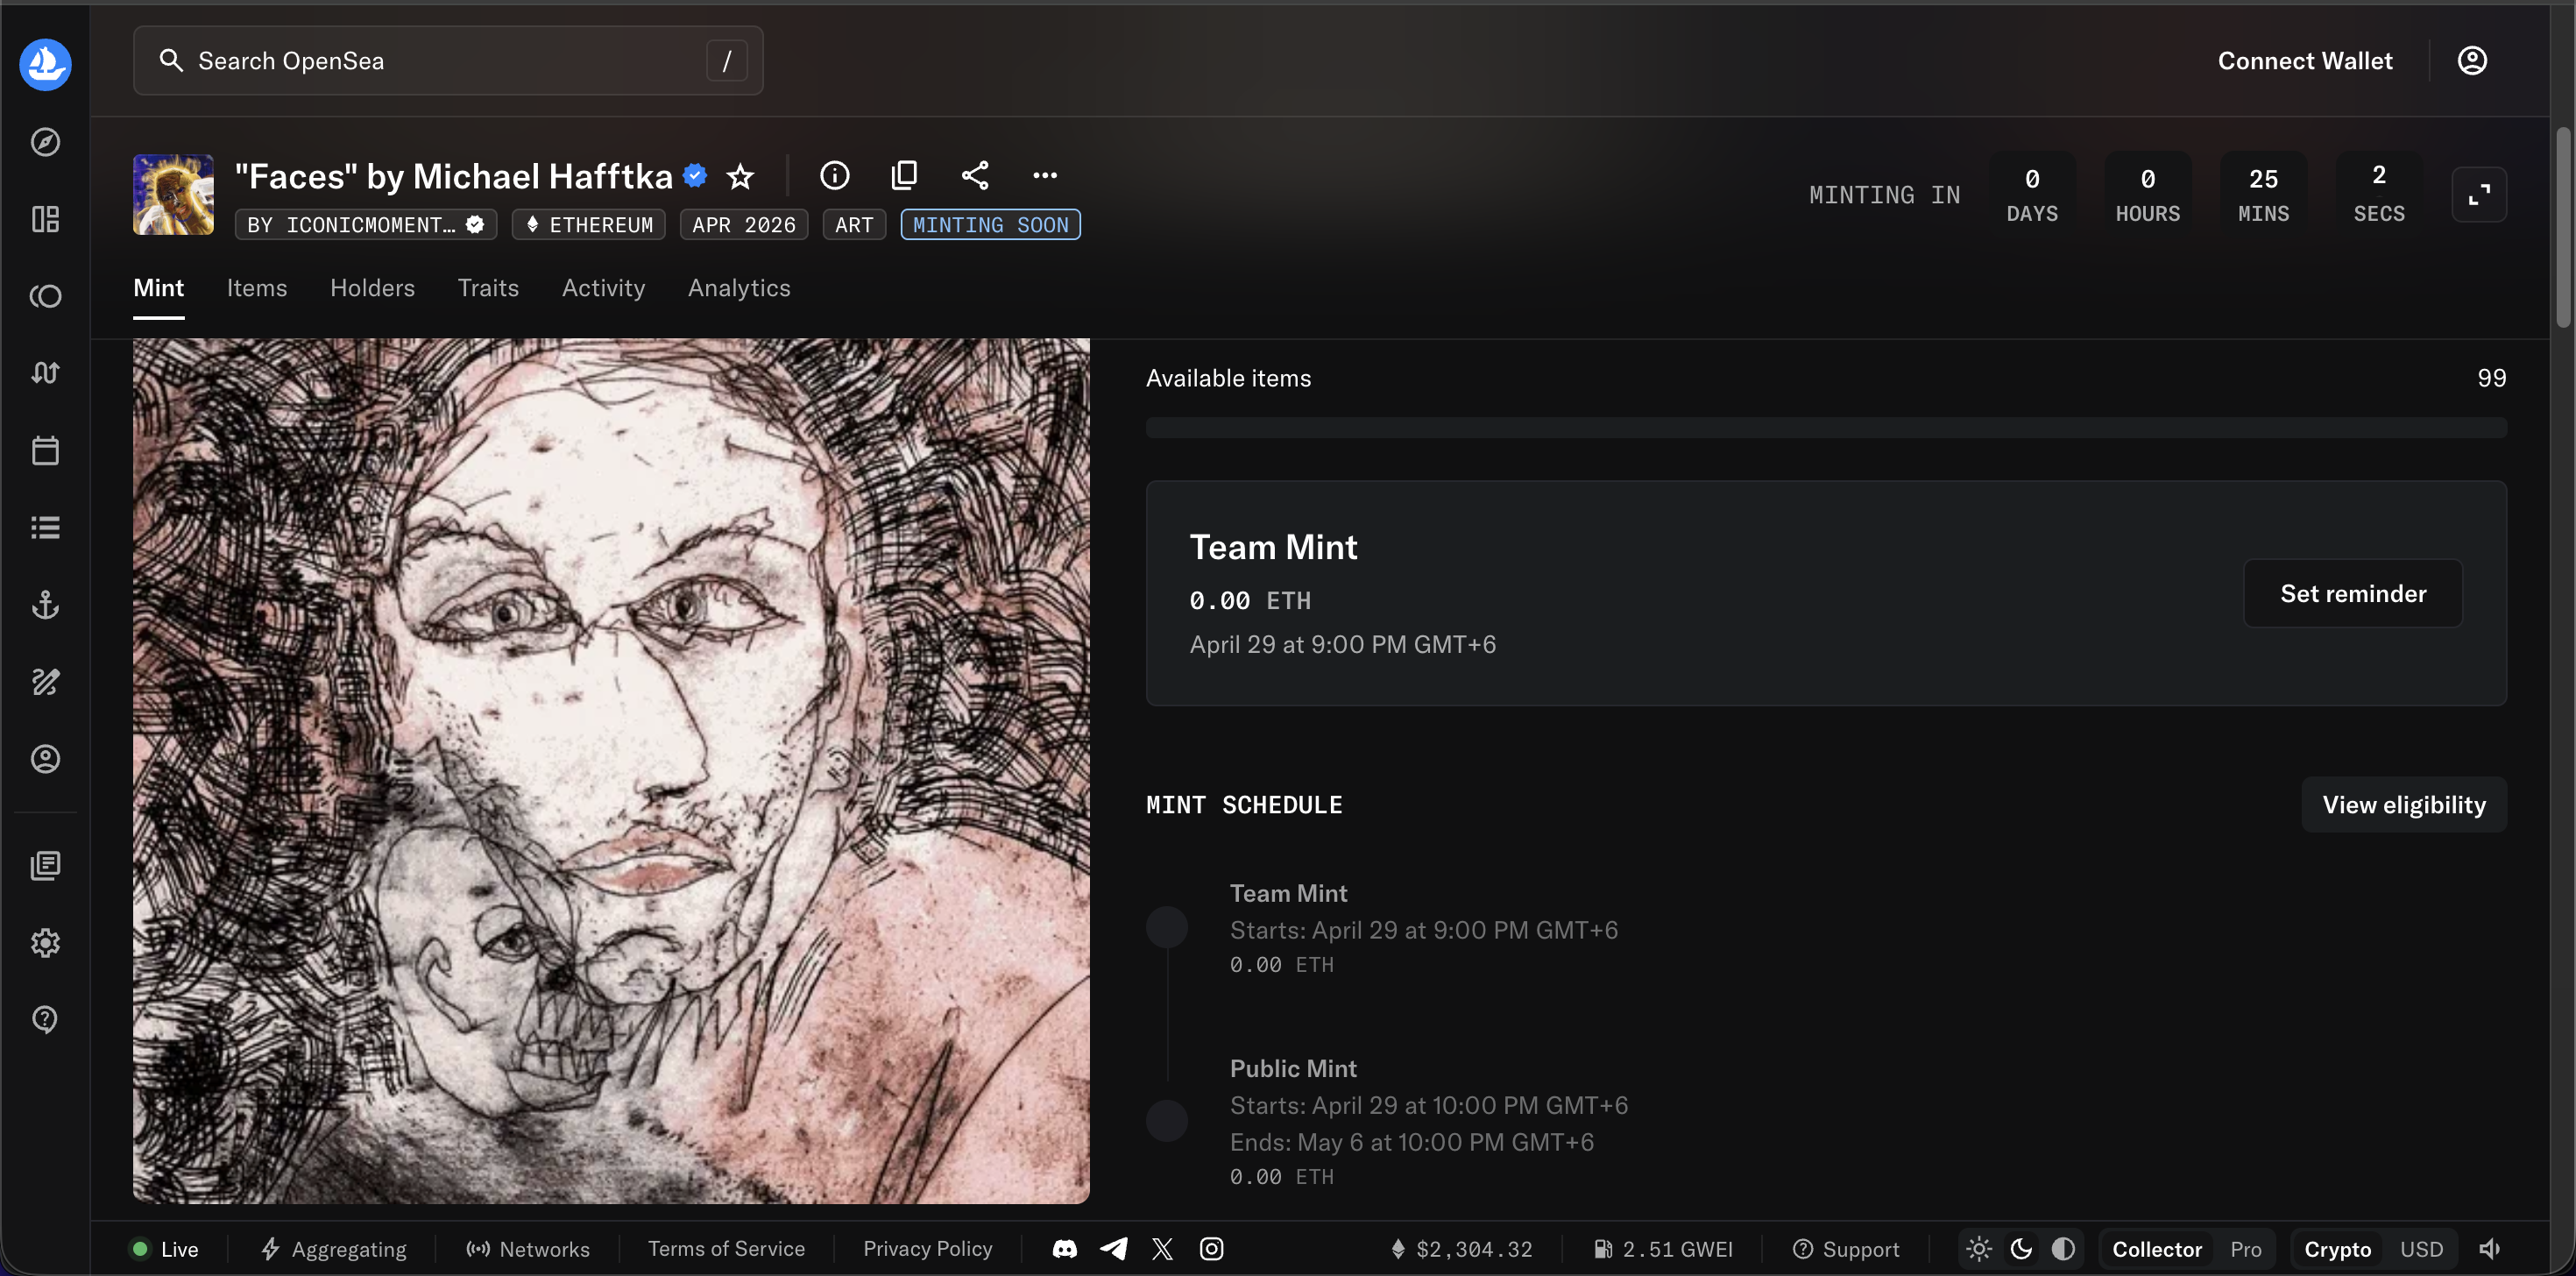
Task: Open the Discord link icon in footer
Action: [1065, 1249]
